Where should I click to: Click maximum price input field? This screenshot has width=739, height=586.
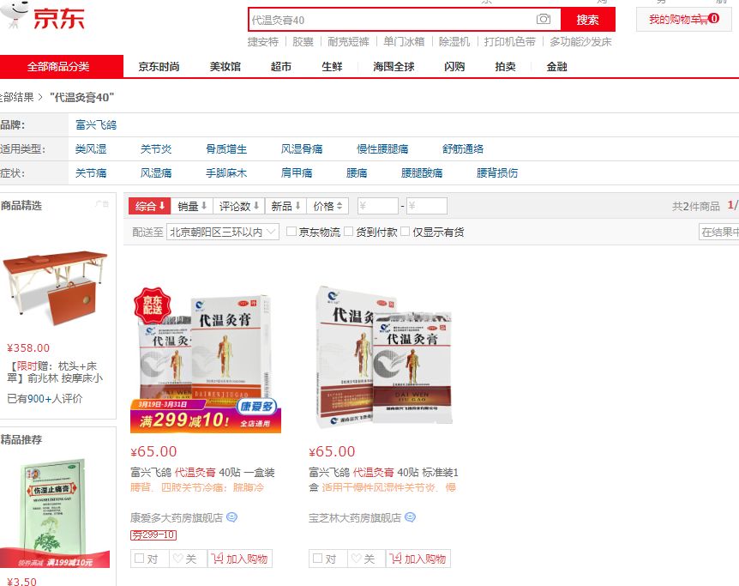coord(427,206)
